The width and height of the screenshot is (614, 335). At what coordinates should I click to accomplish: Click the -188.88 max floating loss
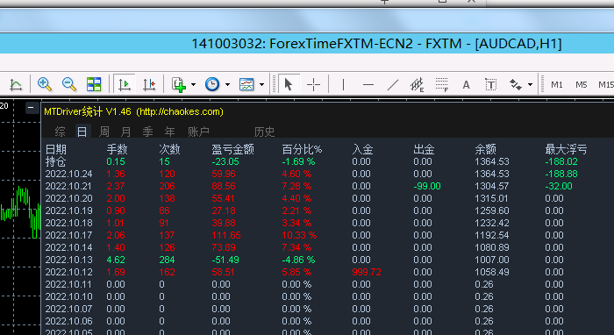pyautogui.click(x=561, y=174)
